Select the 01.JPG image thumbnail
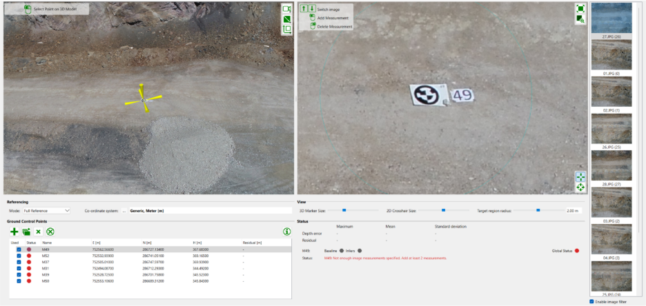 tap(611, 55)
